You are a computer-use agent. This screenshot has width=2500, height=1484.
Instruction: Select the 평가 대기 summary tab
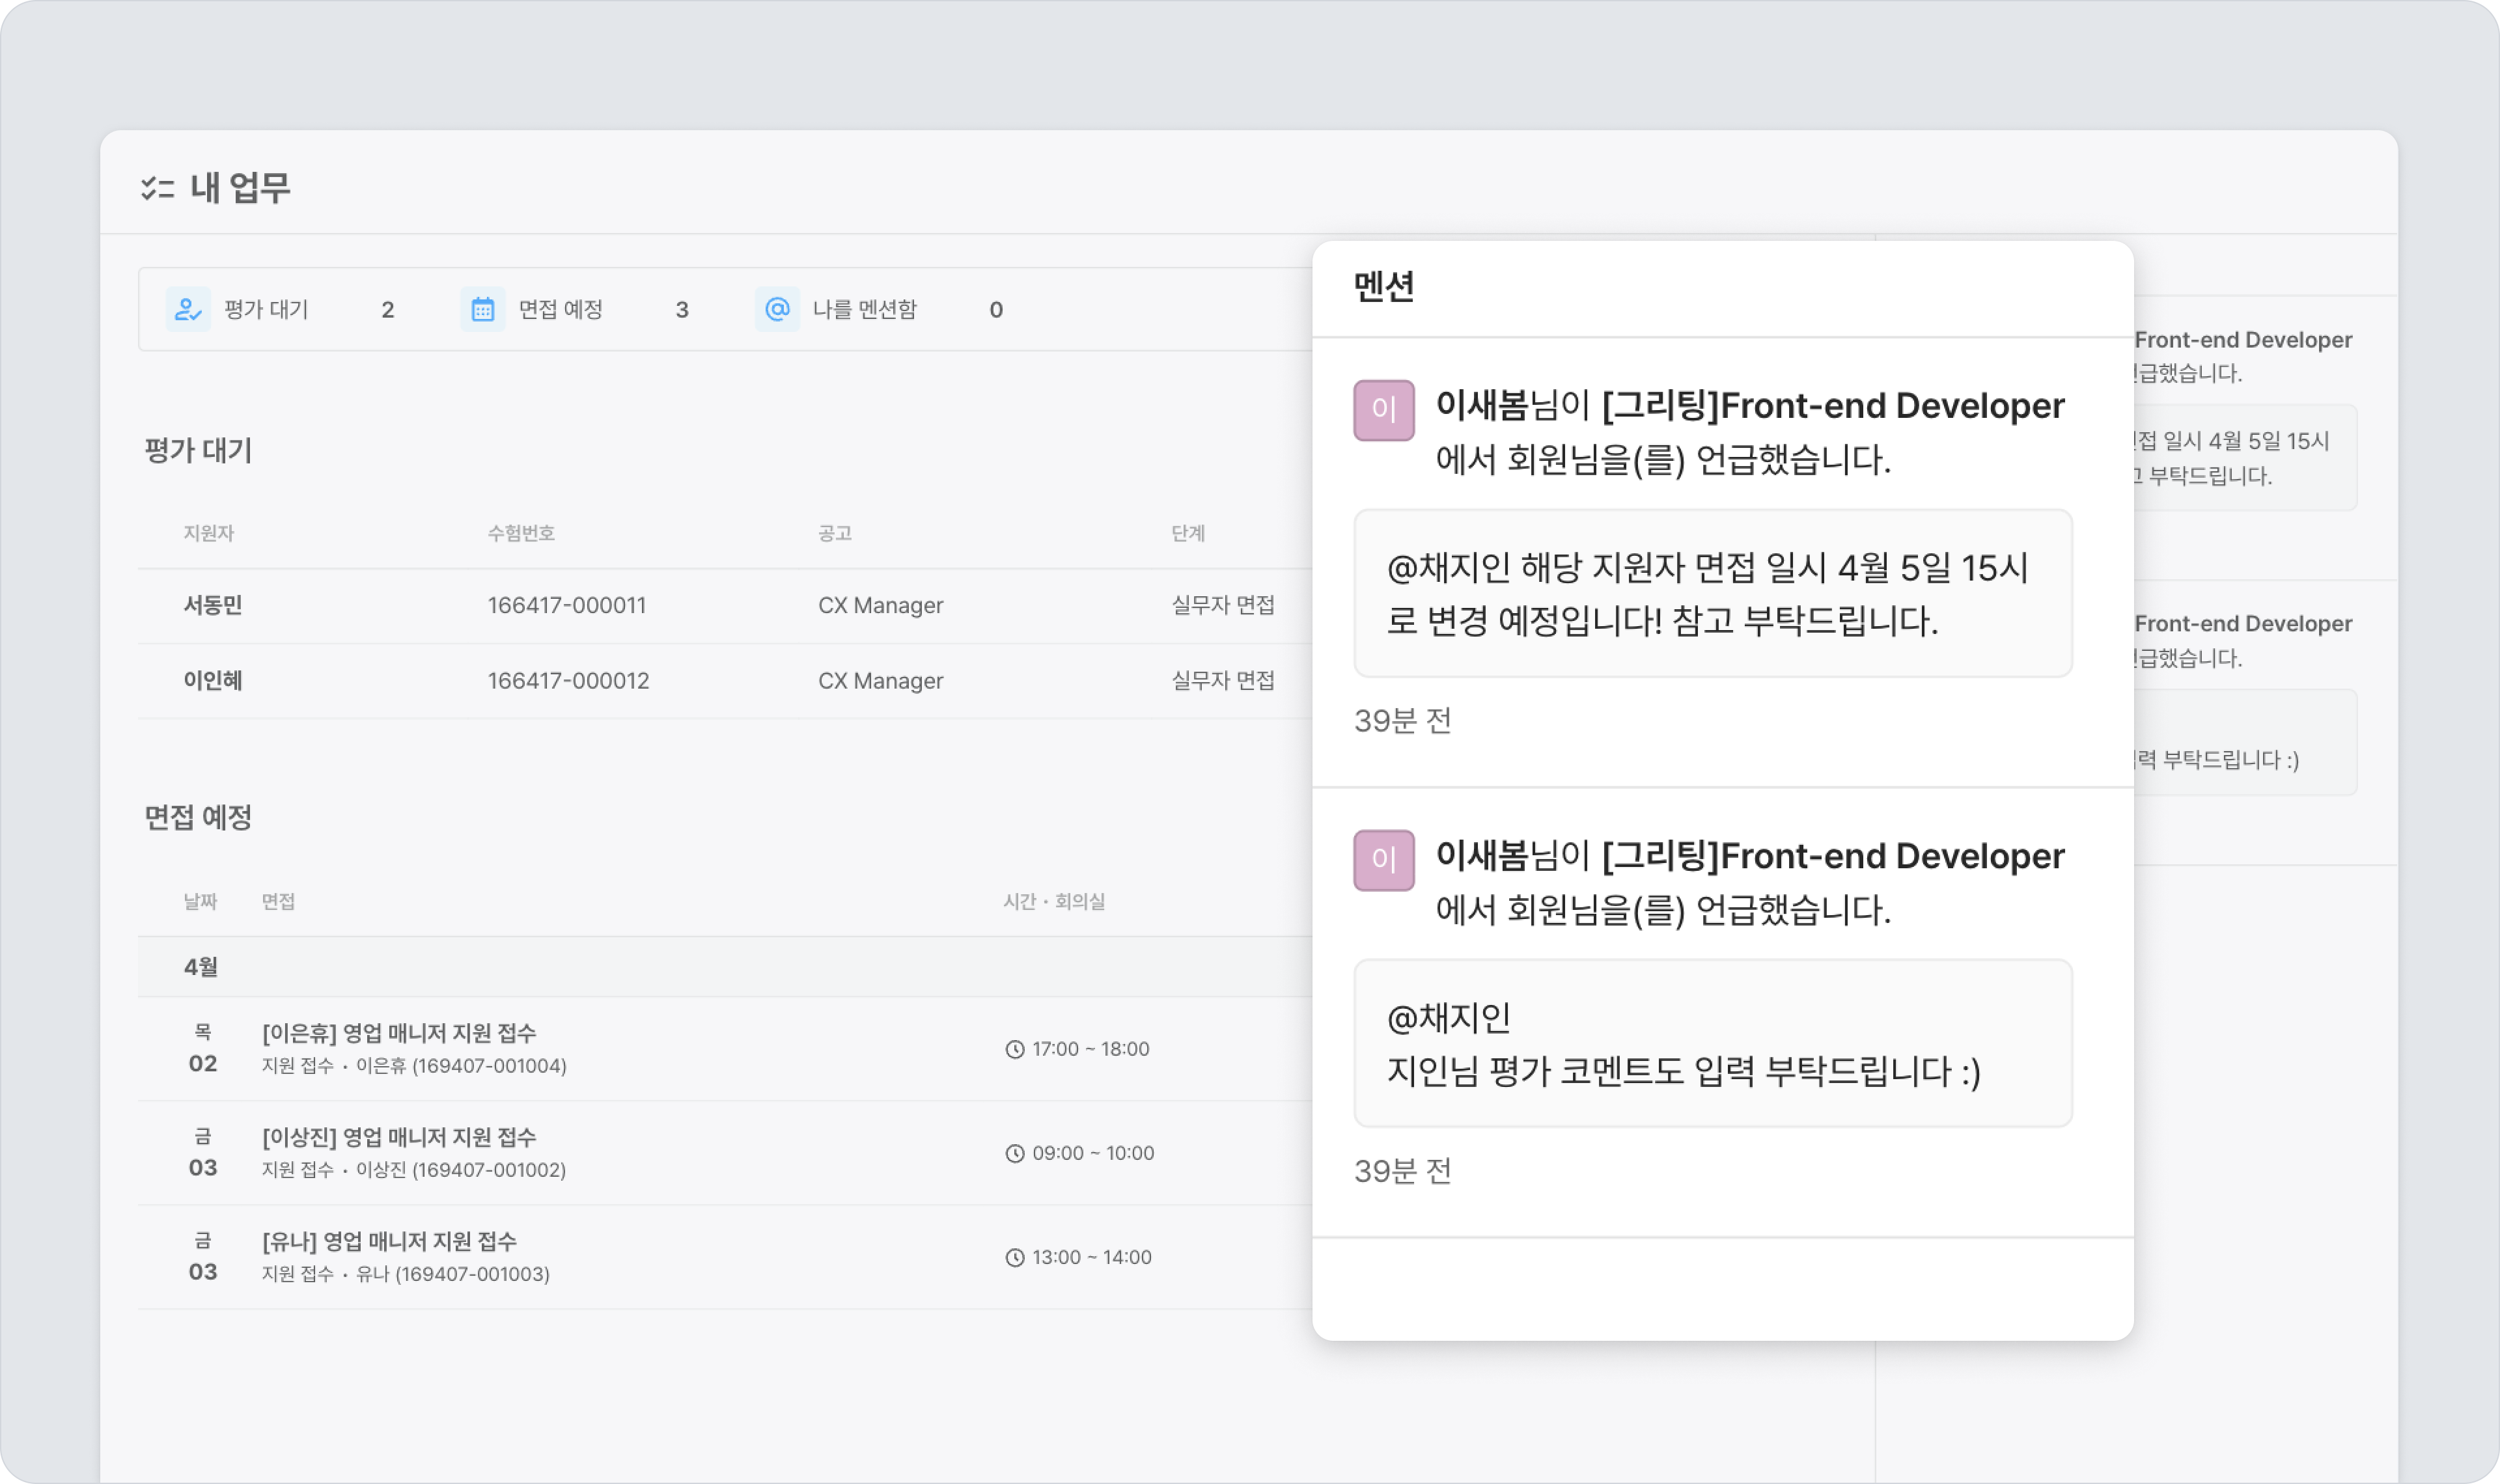click(266, 309)
